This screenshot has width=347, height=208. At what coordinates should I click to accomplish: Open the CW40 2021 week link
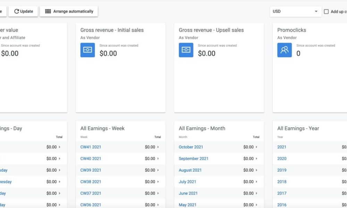91,158
